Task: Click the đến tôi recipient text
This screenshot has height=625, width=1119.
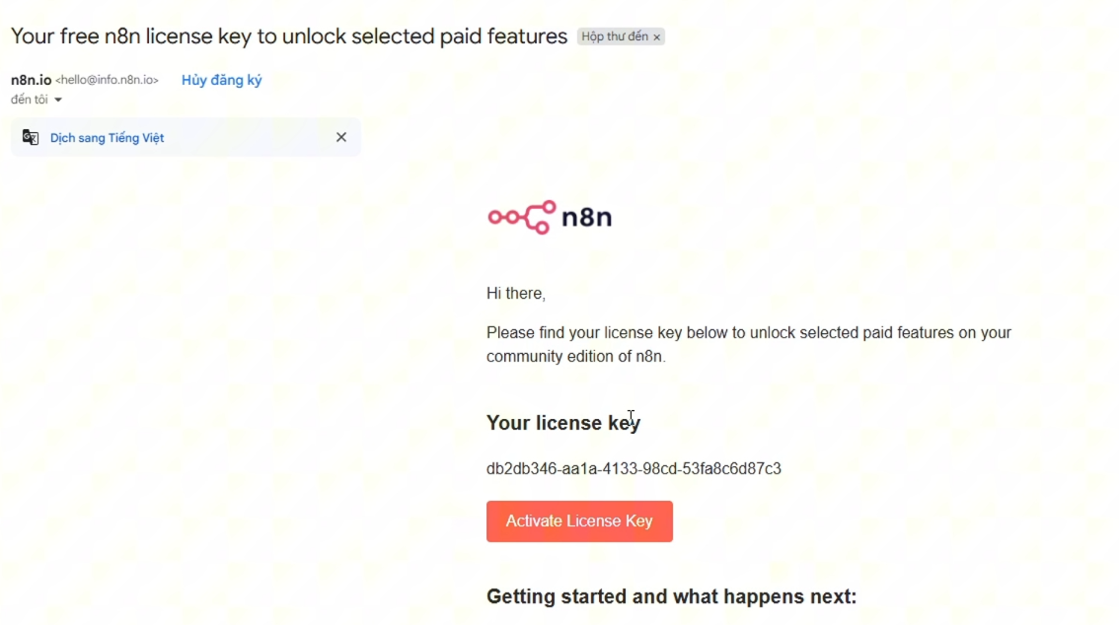Action: (x=30, y=99)
